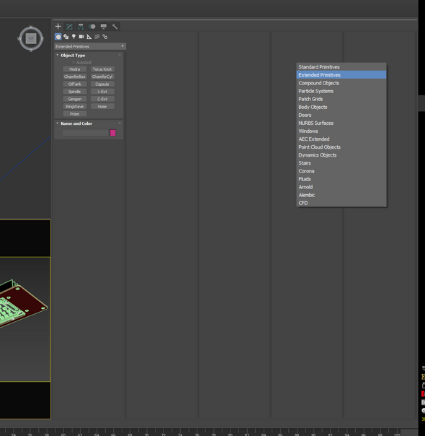Open the Create panel plus icon
The width and height of the screenshot is (425, 436).
tap(58, 27)
